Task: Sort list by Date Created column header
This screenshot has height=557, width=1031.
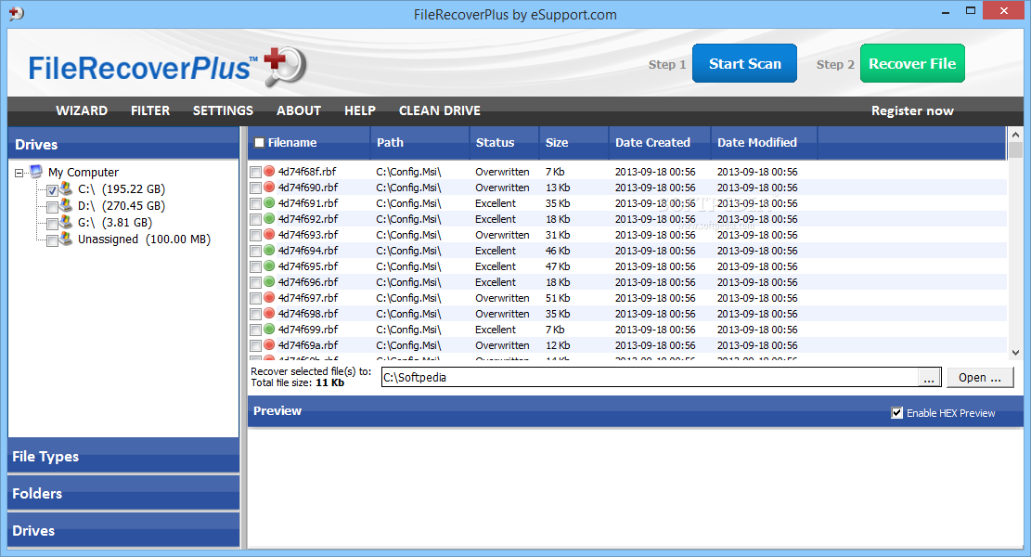Action: coord(660,143)
